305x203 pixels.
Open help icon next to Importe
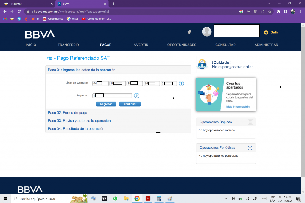click(136, 96)
